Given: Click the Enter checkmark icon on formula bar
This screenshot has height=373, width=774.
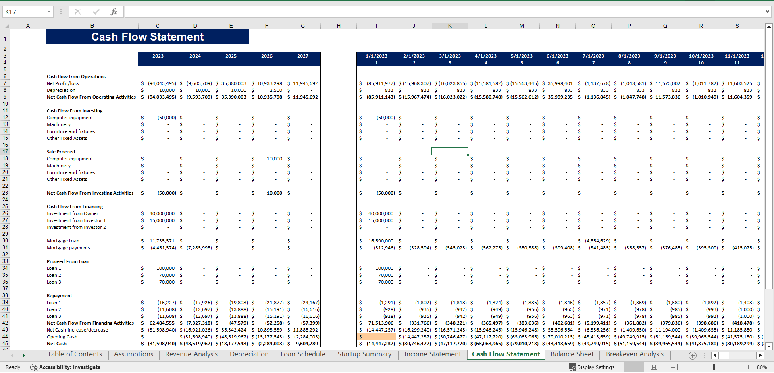Looking at the screenshot, I should 96,11.
